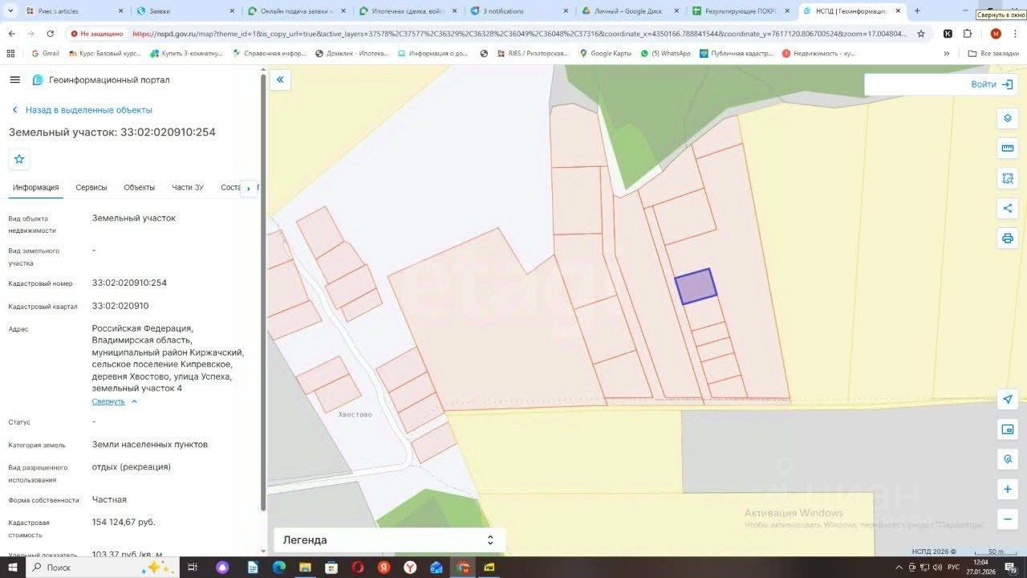1027x578 pixels.
Task: Collapse the side panel with double chevron
Action: point(280,79)
